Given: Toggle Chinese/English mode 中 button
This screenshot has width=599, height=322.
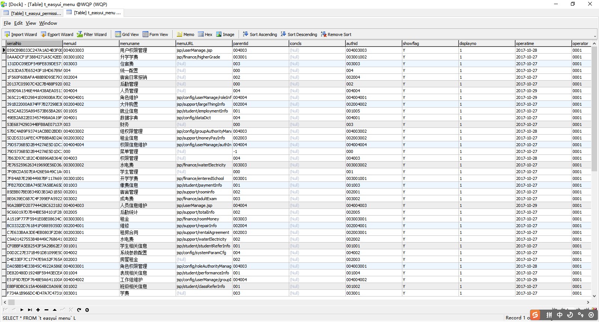Looking at the screenshot, I should (x=560, y=315).
